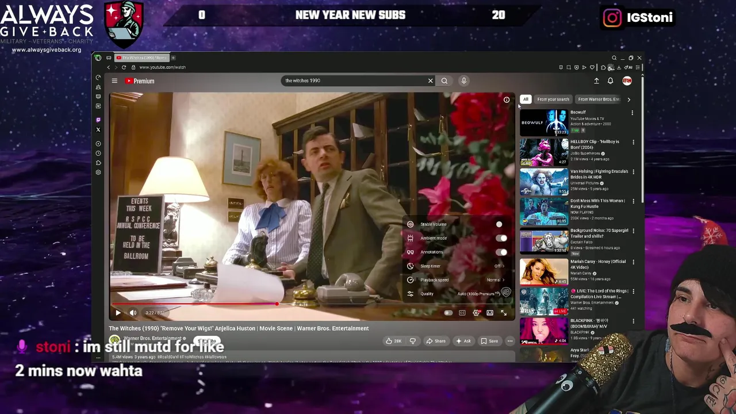The height and width of the screenshot is (414, 736).
Task: Open the BLACKPINK music video thumbnail
Action: pyautogui.click(x=543, y=331)
